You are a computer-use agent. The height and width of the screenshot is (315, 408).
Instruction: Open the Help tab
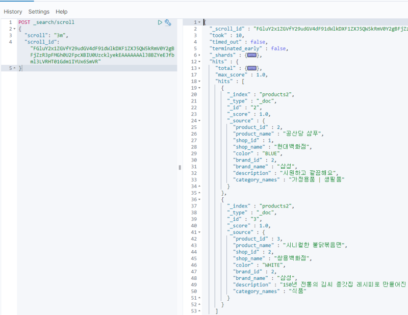click(61, 12)
